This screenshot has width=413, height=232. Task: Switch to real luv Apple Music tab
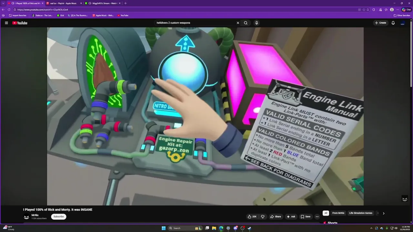tap(64, 3)
